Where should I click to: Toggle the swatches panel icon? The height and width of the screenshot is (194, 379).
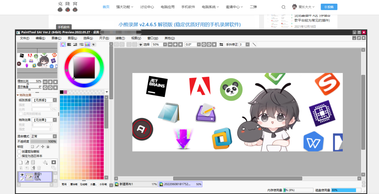click(x=87, y=44)
